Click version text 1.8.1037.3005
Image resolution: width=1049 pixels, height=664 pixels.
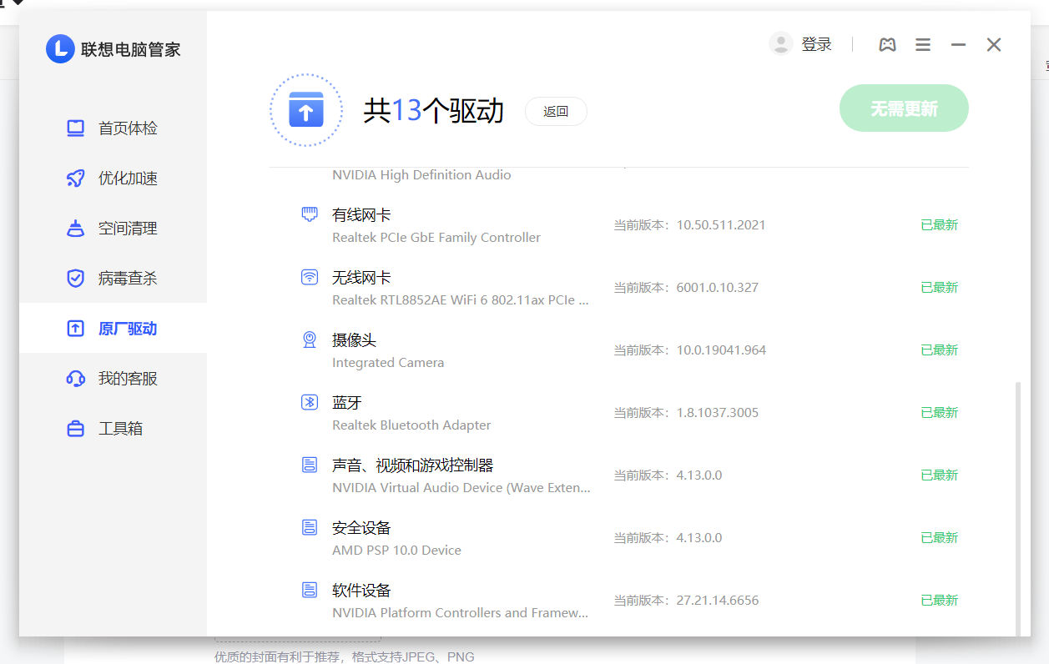click(718, 413)
